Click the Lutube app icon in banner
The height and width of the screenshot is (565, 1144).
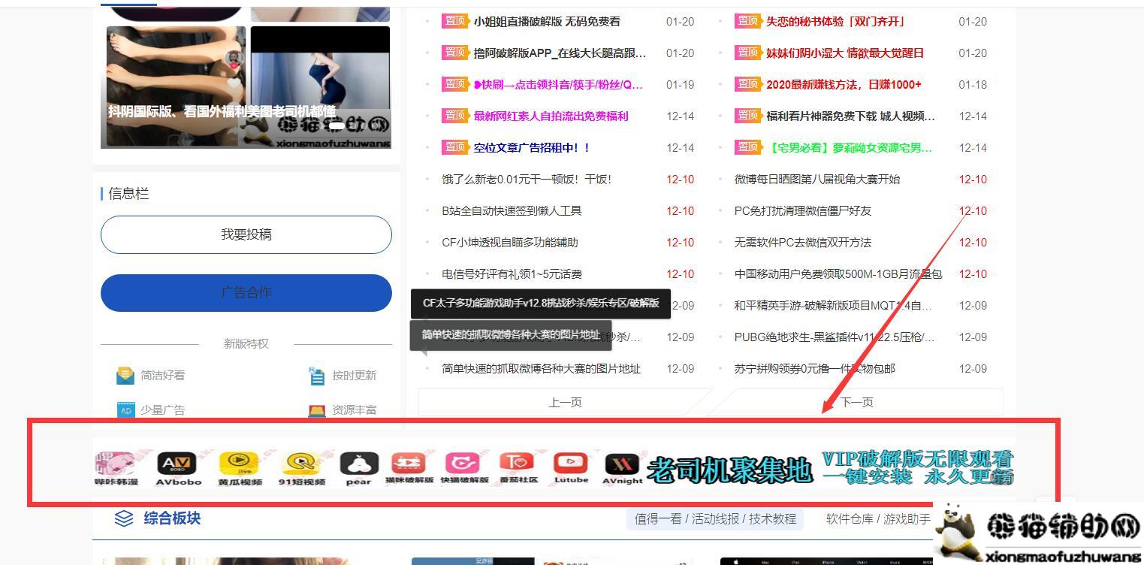pyautogui.click(x=571, y=464)
